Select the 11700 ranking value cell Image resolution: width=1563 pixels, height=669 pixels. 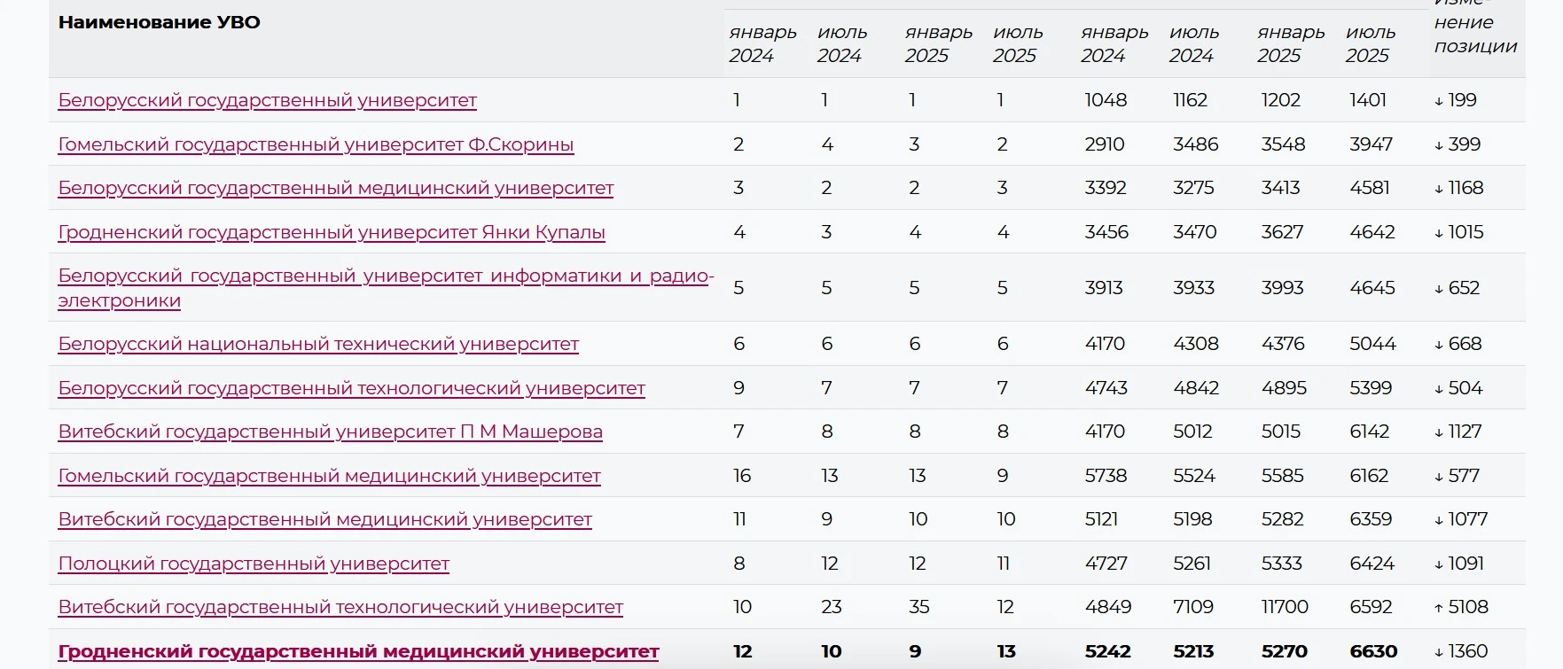pos(1285,607)
